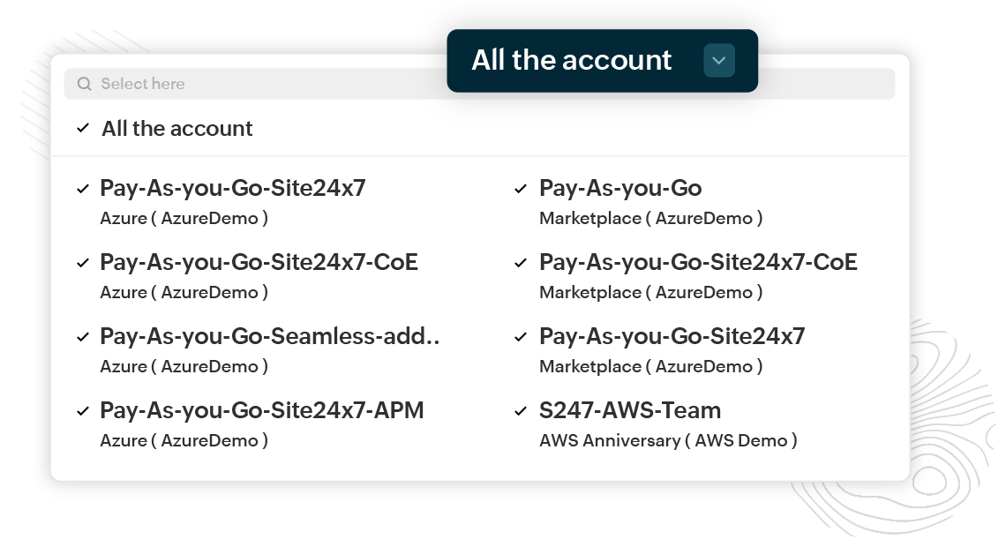Open the "All the account" dropdown title

[x=571, y=60]
